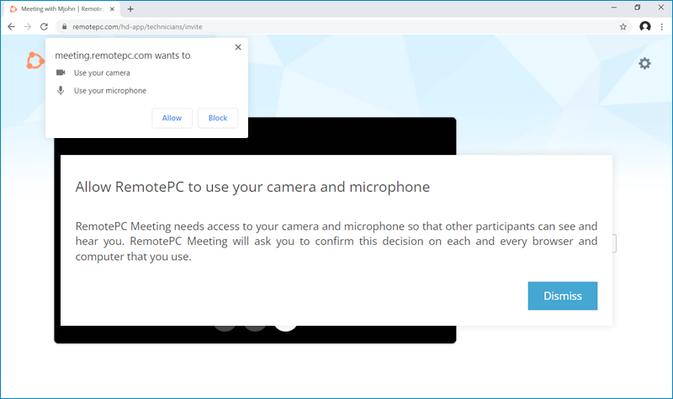Block camera and microphone access
The height and width of the screenshot is (399, 673).
218,118
